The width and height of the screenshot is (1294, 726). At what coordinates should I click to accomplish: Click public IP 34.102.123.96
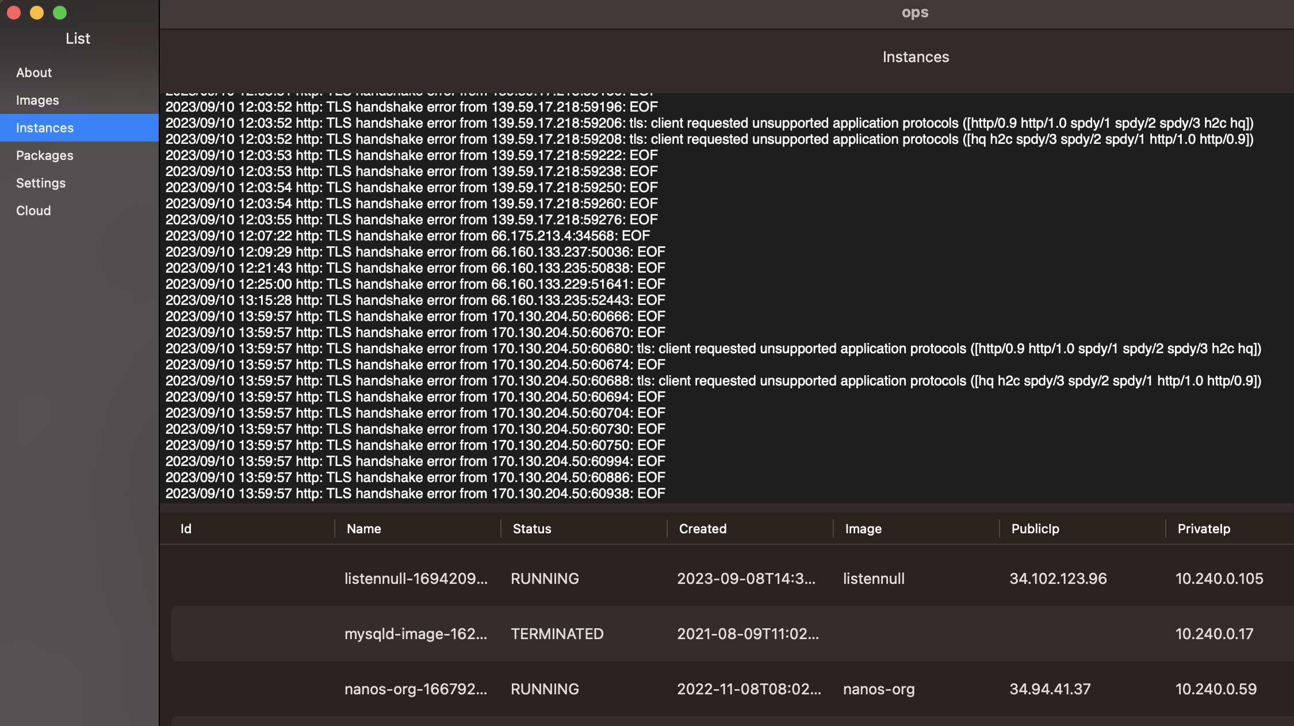pos(1058,578)
